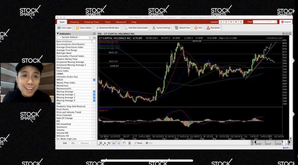Enable the Bollinger Band checkbox

[x=94, y=53]
